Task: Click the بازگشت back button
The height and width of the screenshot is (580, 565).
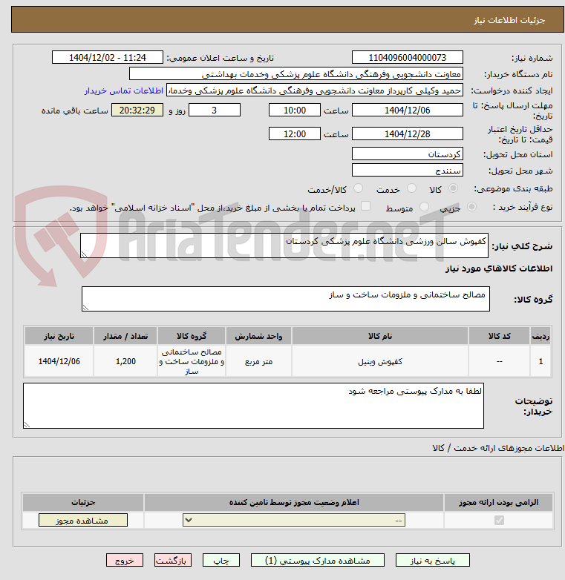Action: pos(173,561)
